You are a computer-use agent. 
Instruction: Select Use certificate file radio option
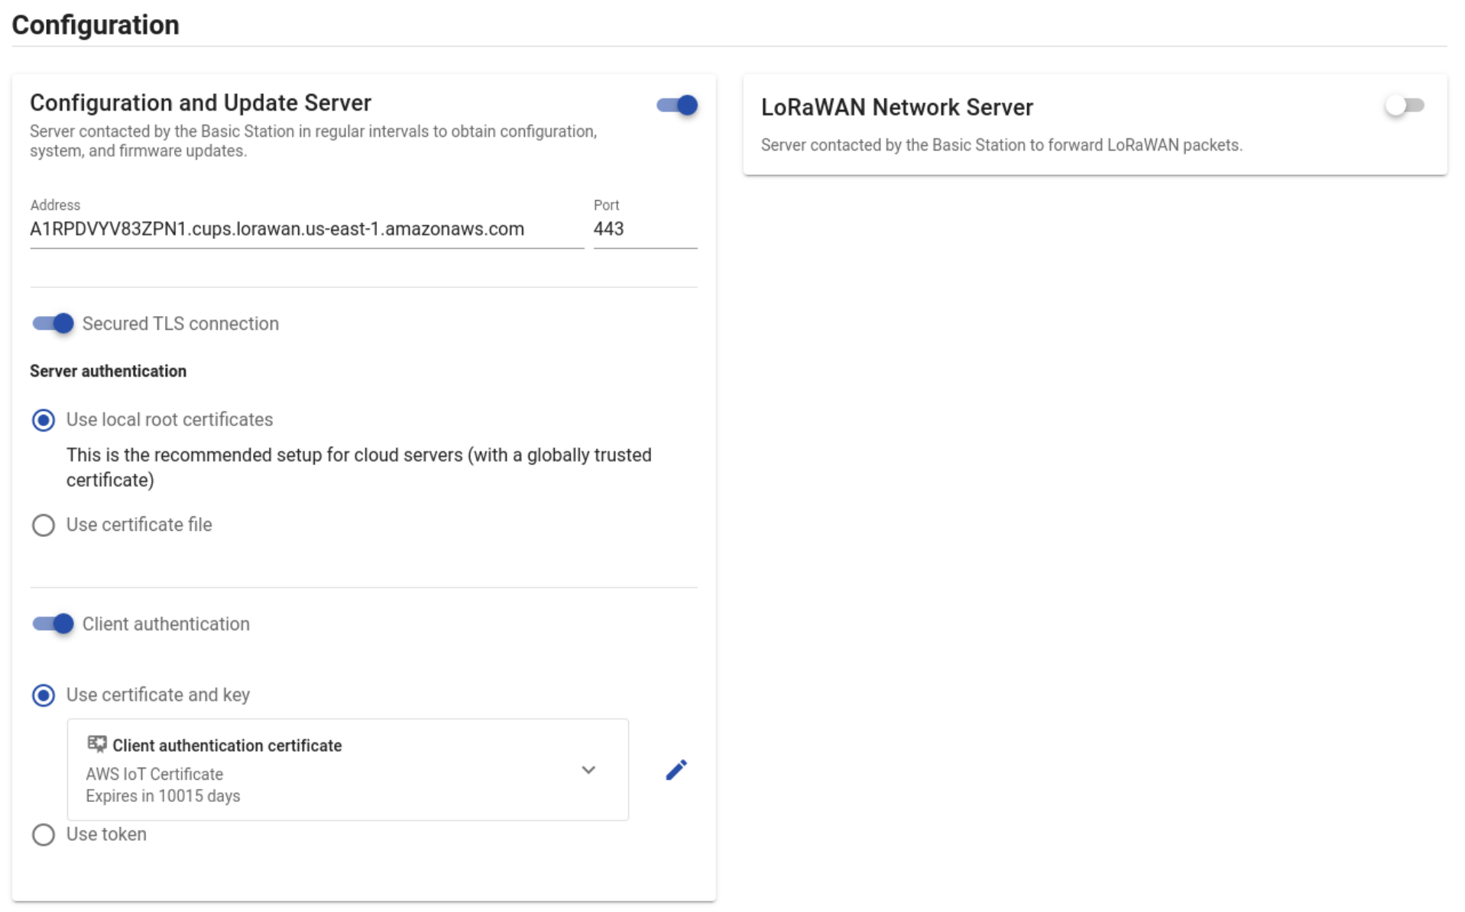44,526
